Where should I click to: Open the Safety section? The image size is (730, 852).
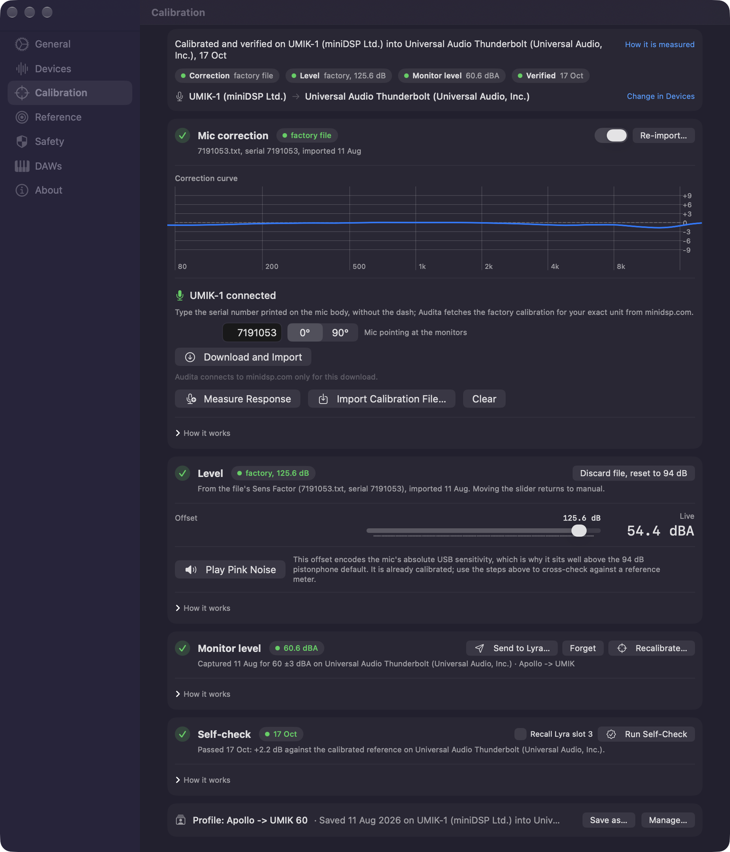(70, 141)
